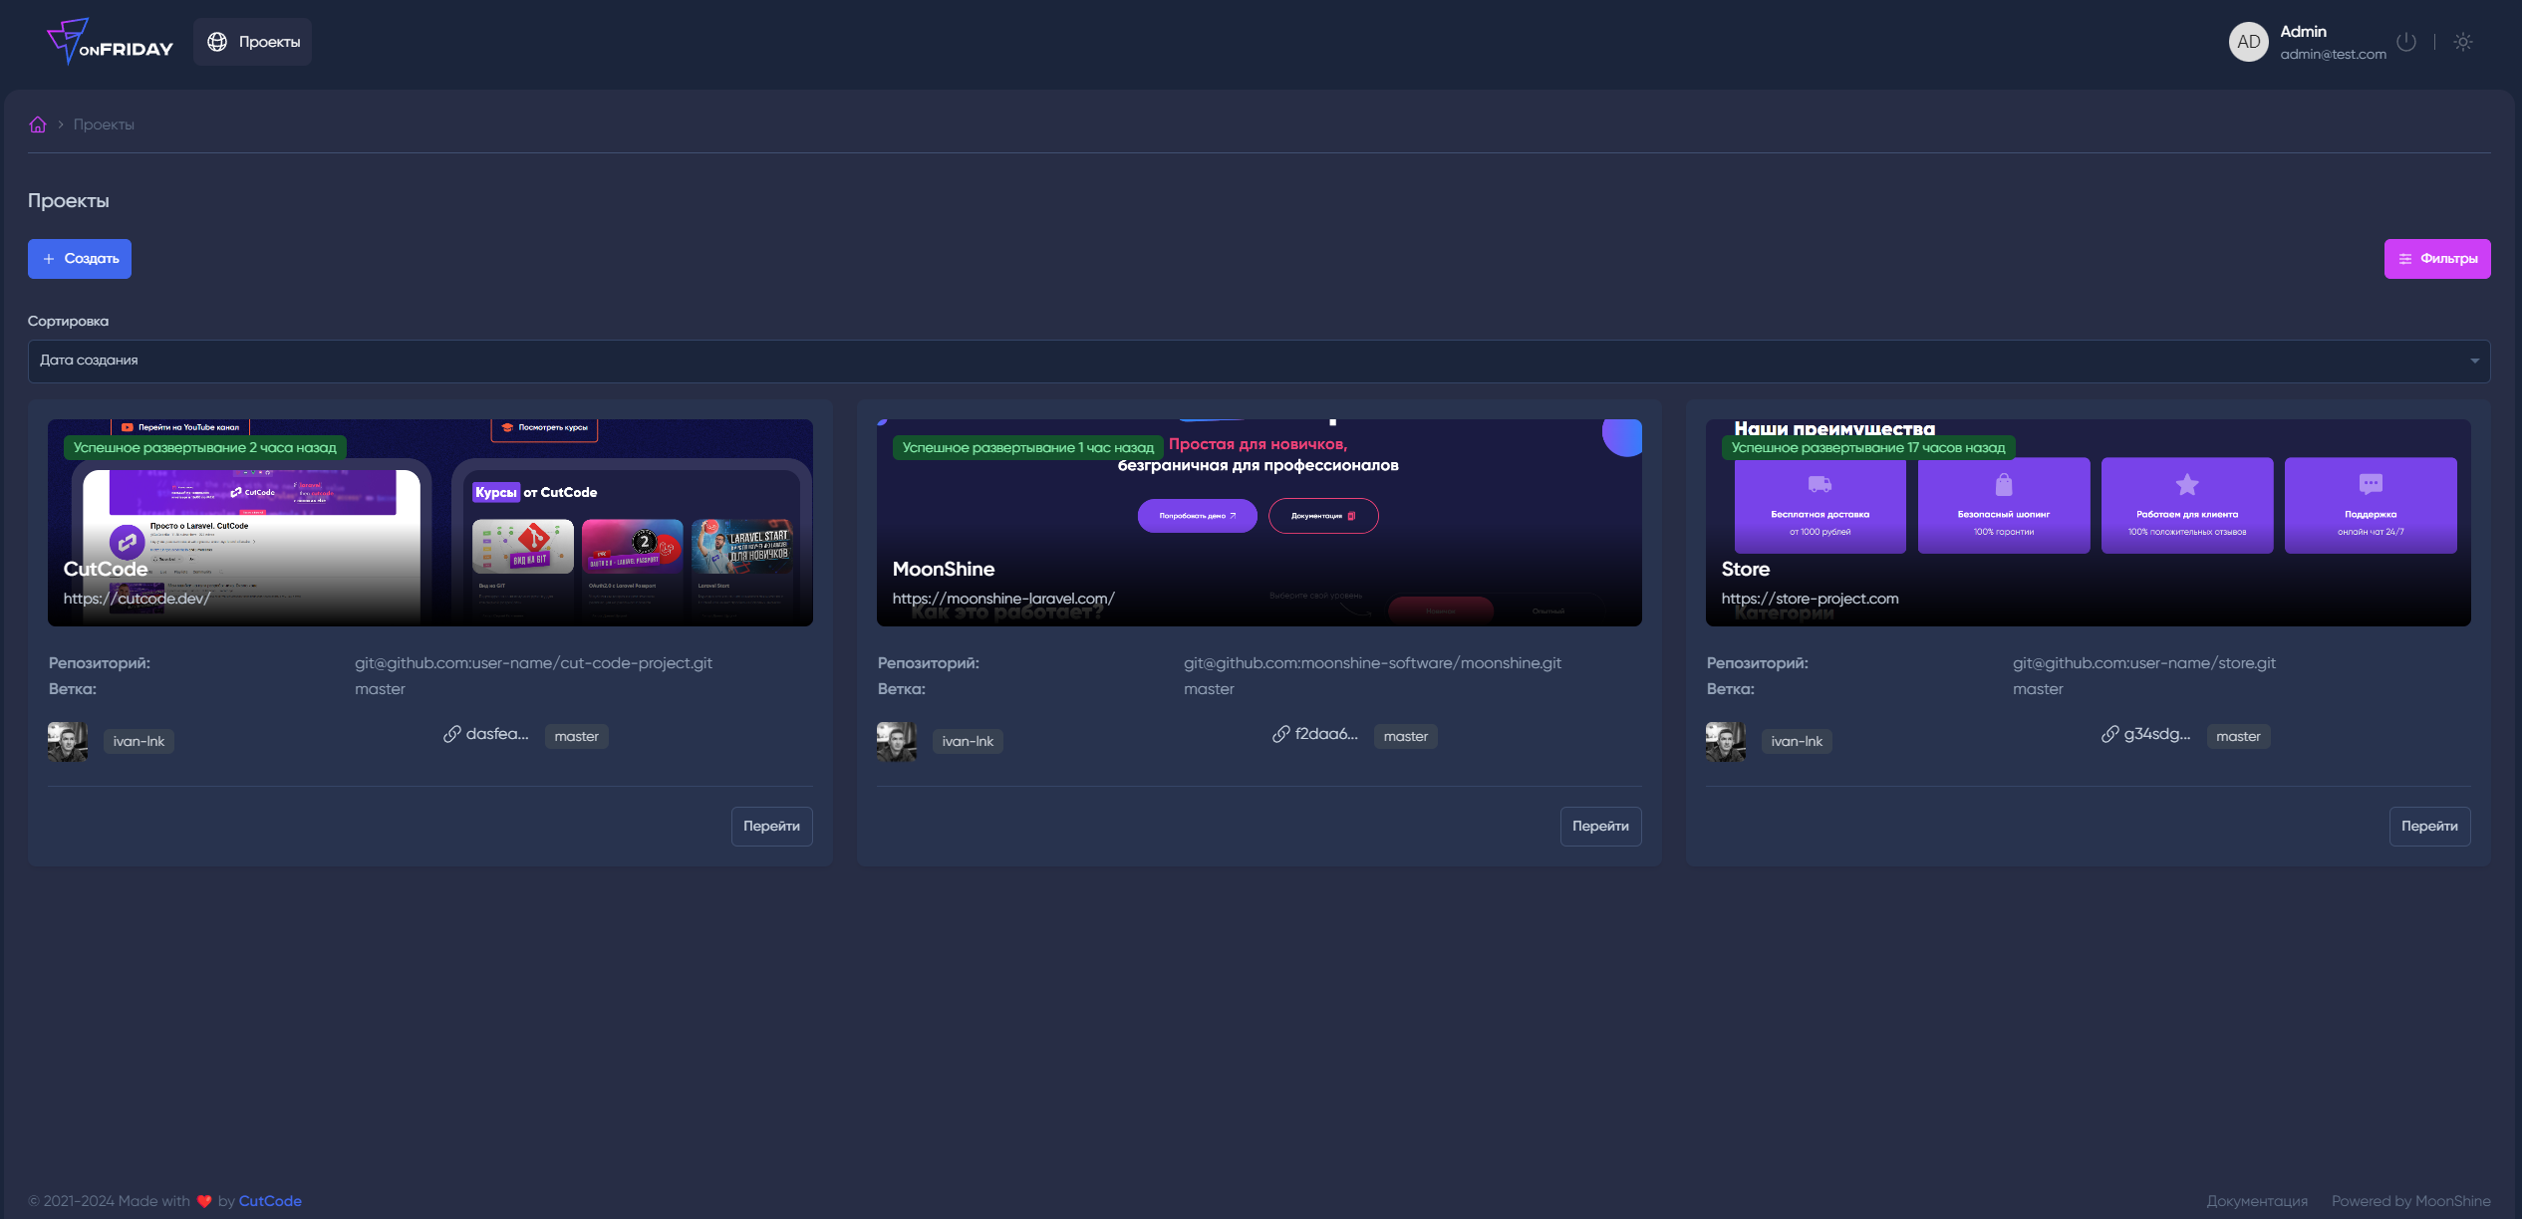This screenshot has height=1219, width=2522.
Task: Click link icon beside dasfea commit
Action: coord(452,734)
